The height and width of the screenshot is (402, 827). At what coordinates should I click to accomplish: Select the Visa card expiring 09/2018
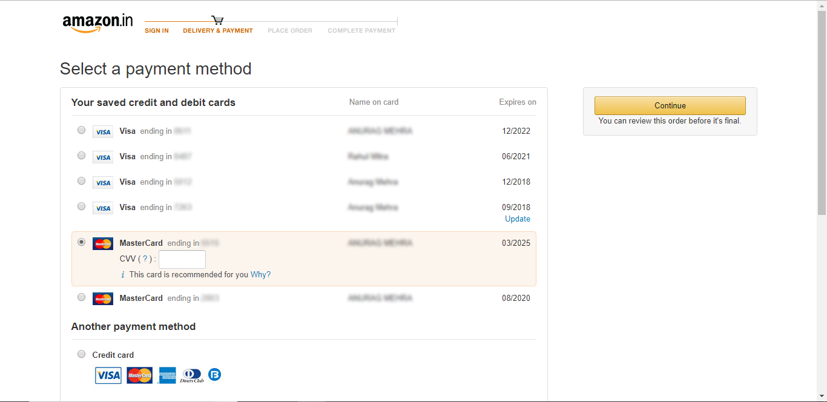click(x=81, y=206)
